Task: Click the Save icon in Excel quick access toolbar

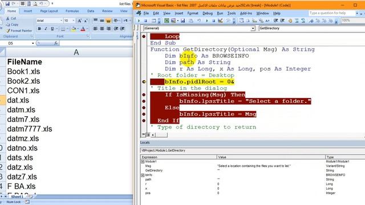Action: point(7,4)
